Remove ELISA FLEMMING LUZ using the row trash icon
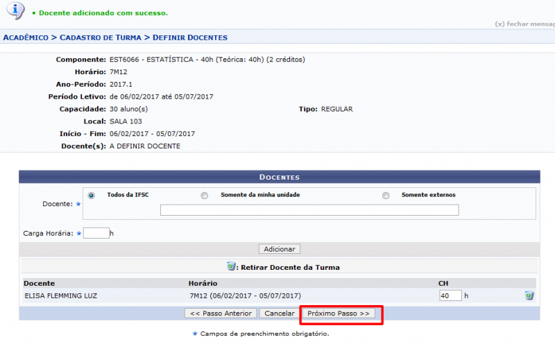This screenshot has width=555, height=344. coord(529,295)
